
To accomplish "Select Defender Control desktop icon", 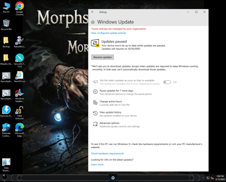I will point(6,130).
